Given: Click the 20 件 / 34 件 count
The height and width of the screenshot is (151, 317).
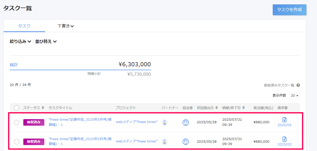Looking at the screenshot, I should point(20,85).
